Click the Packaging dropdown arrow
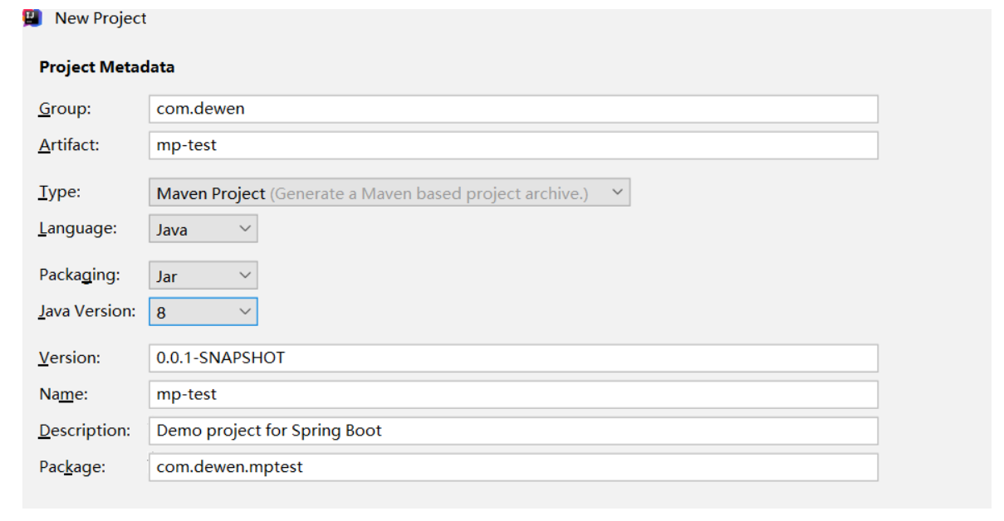1004x521 pixels. [x=245, y=275]
